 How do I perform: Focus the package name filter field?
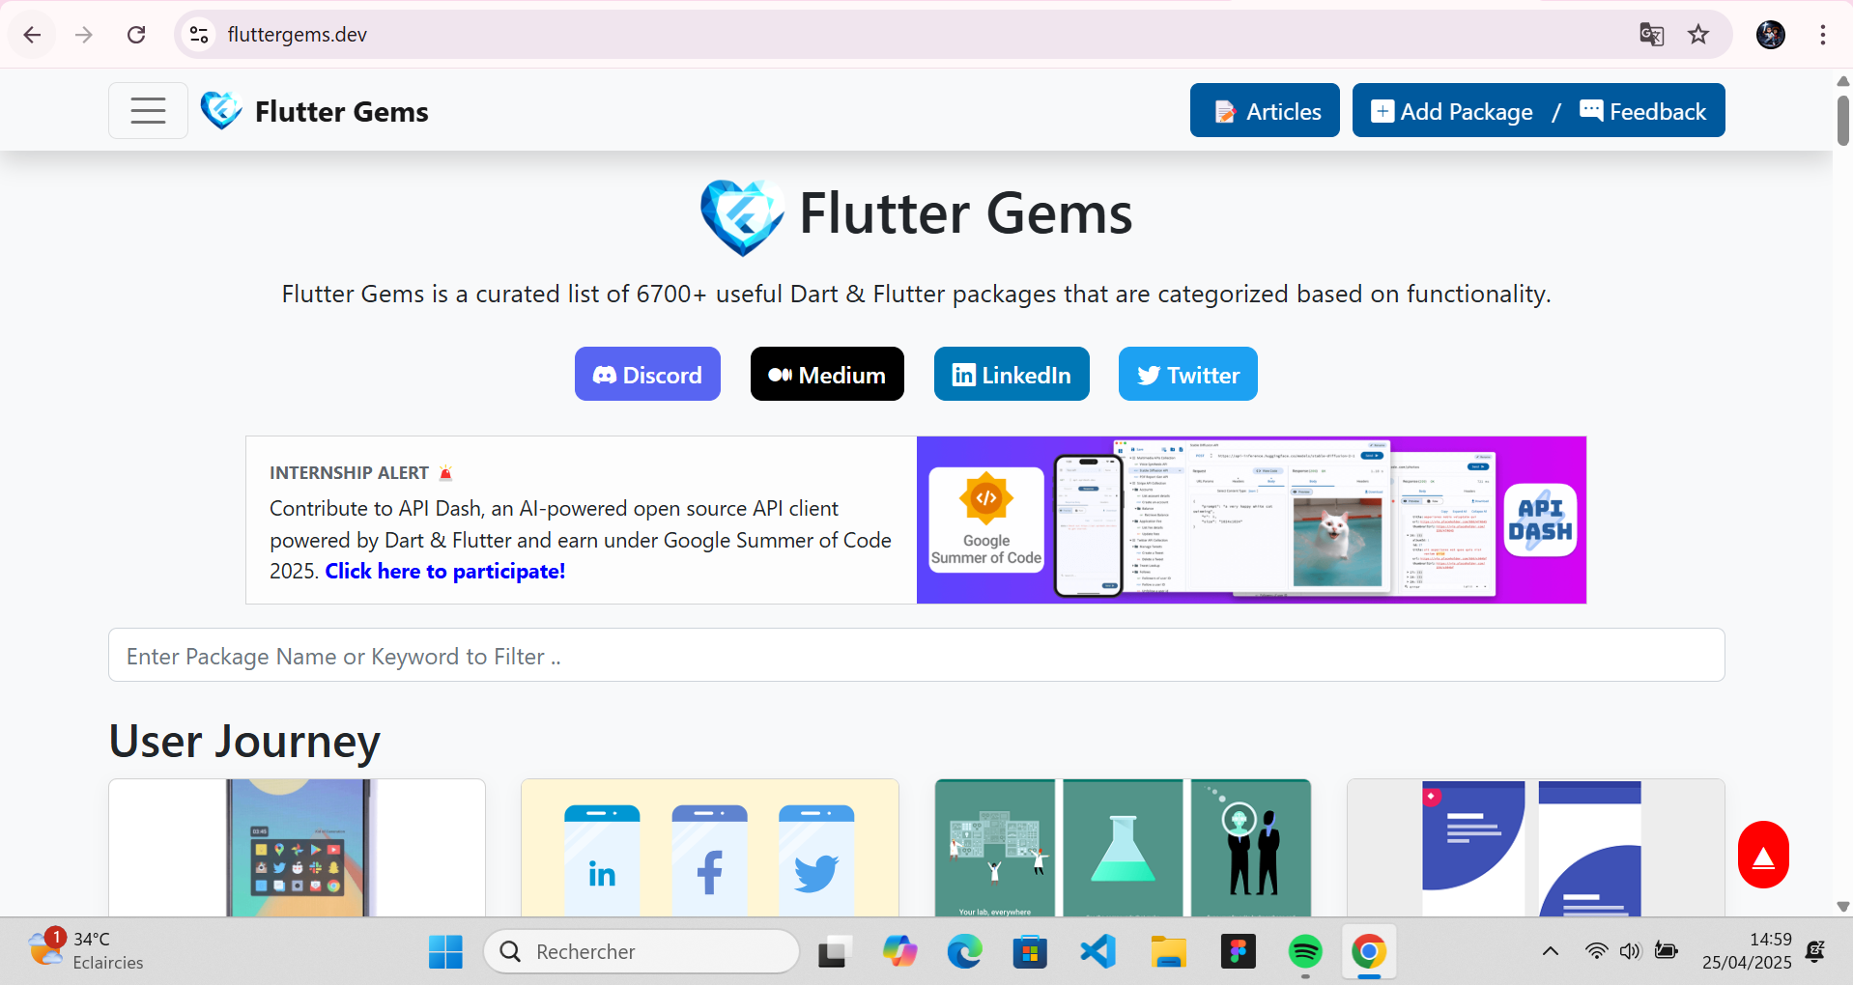click(916, 656)
